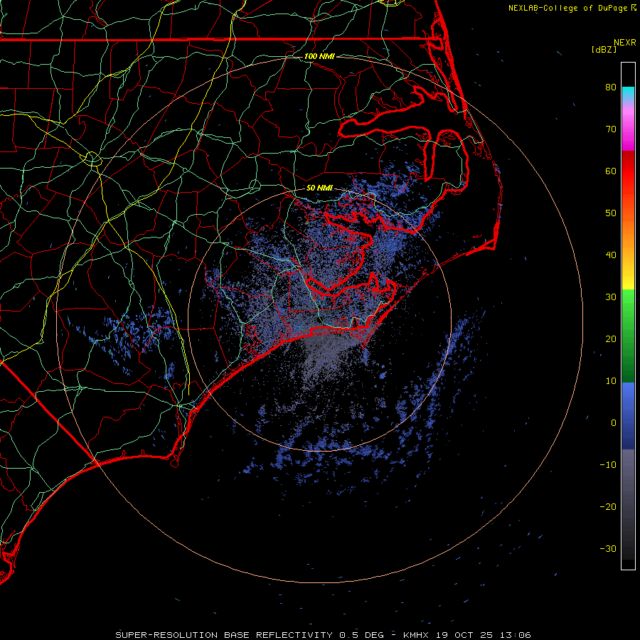Select the 70 value on the dBZ scale
The image size is (640, 640).
click(611, 129)
